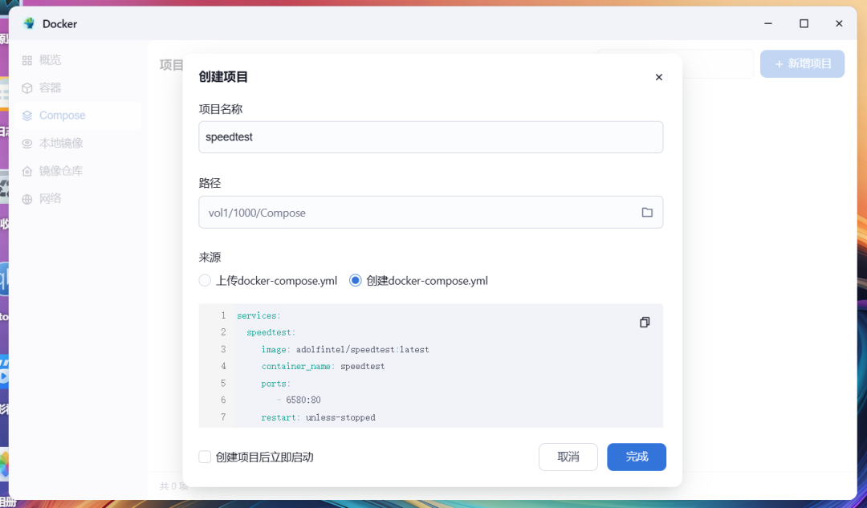Minimize the Docker window
The width and height of the screenshot is (867, 508).
coord(768,23)
